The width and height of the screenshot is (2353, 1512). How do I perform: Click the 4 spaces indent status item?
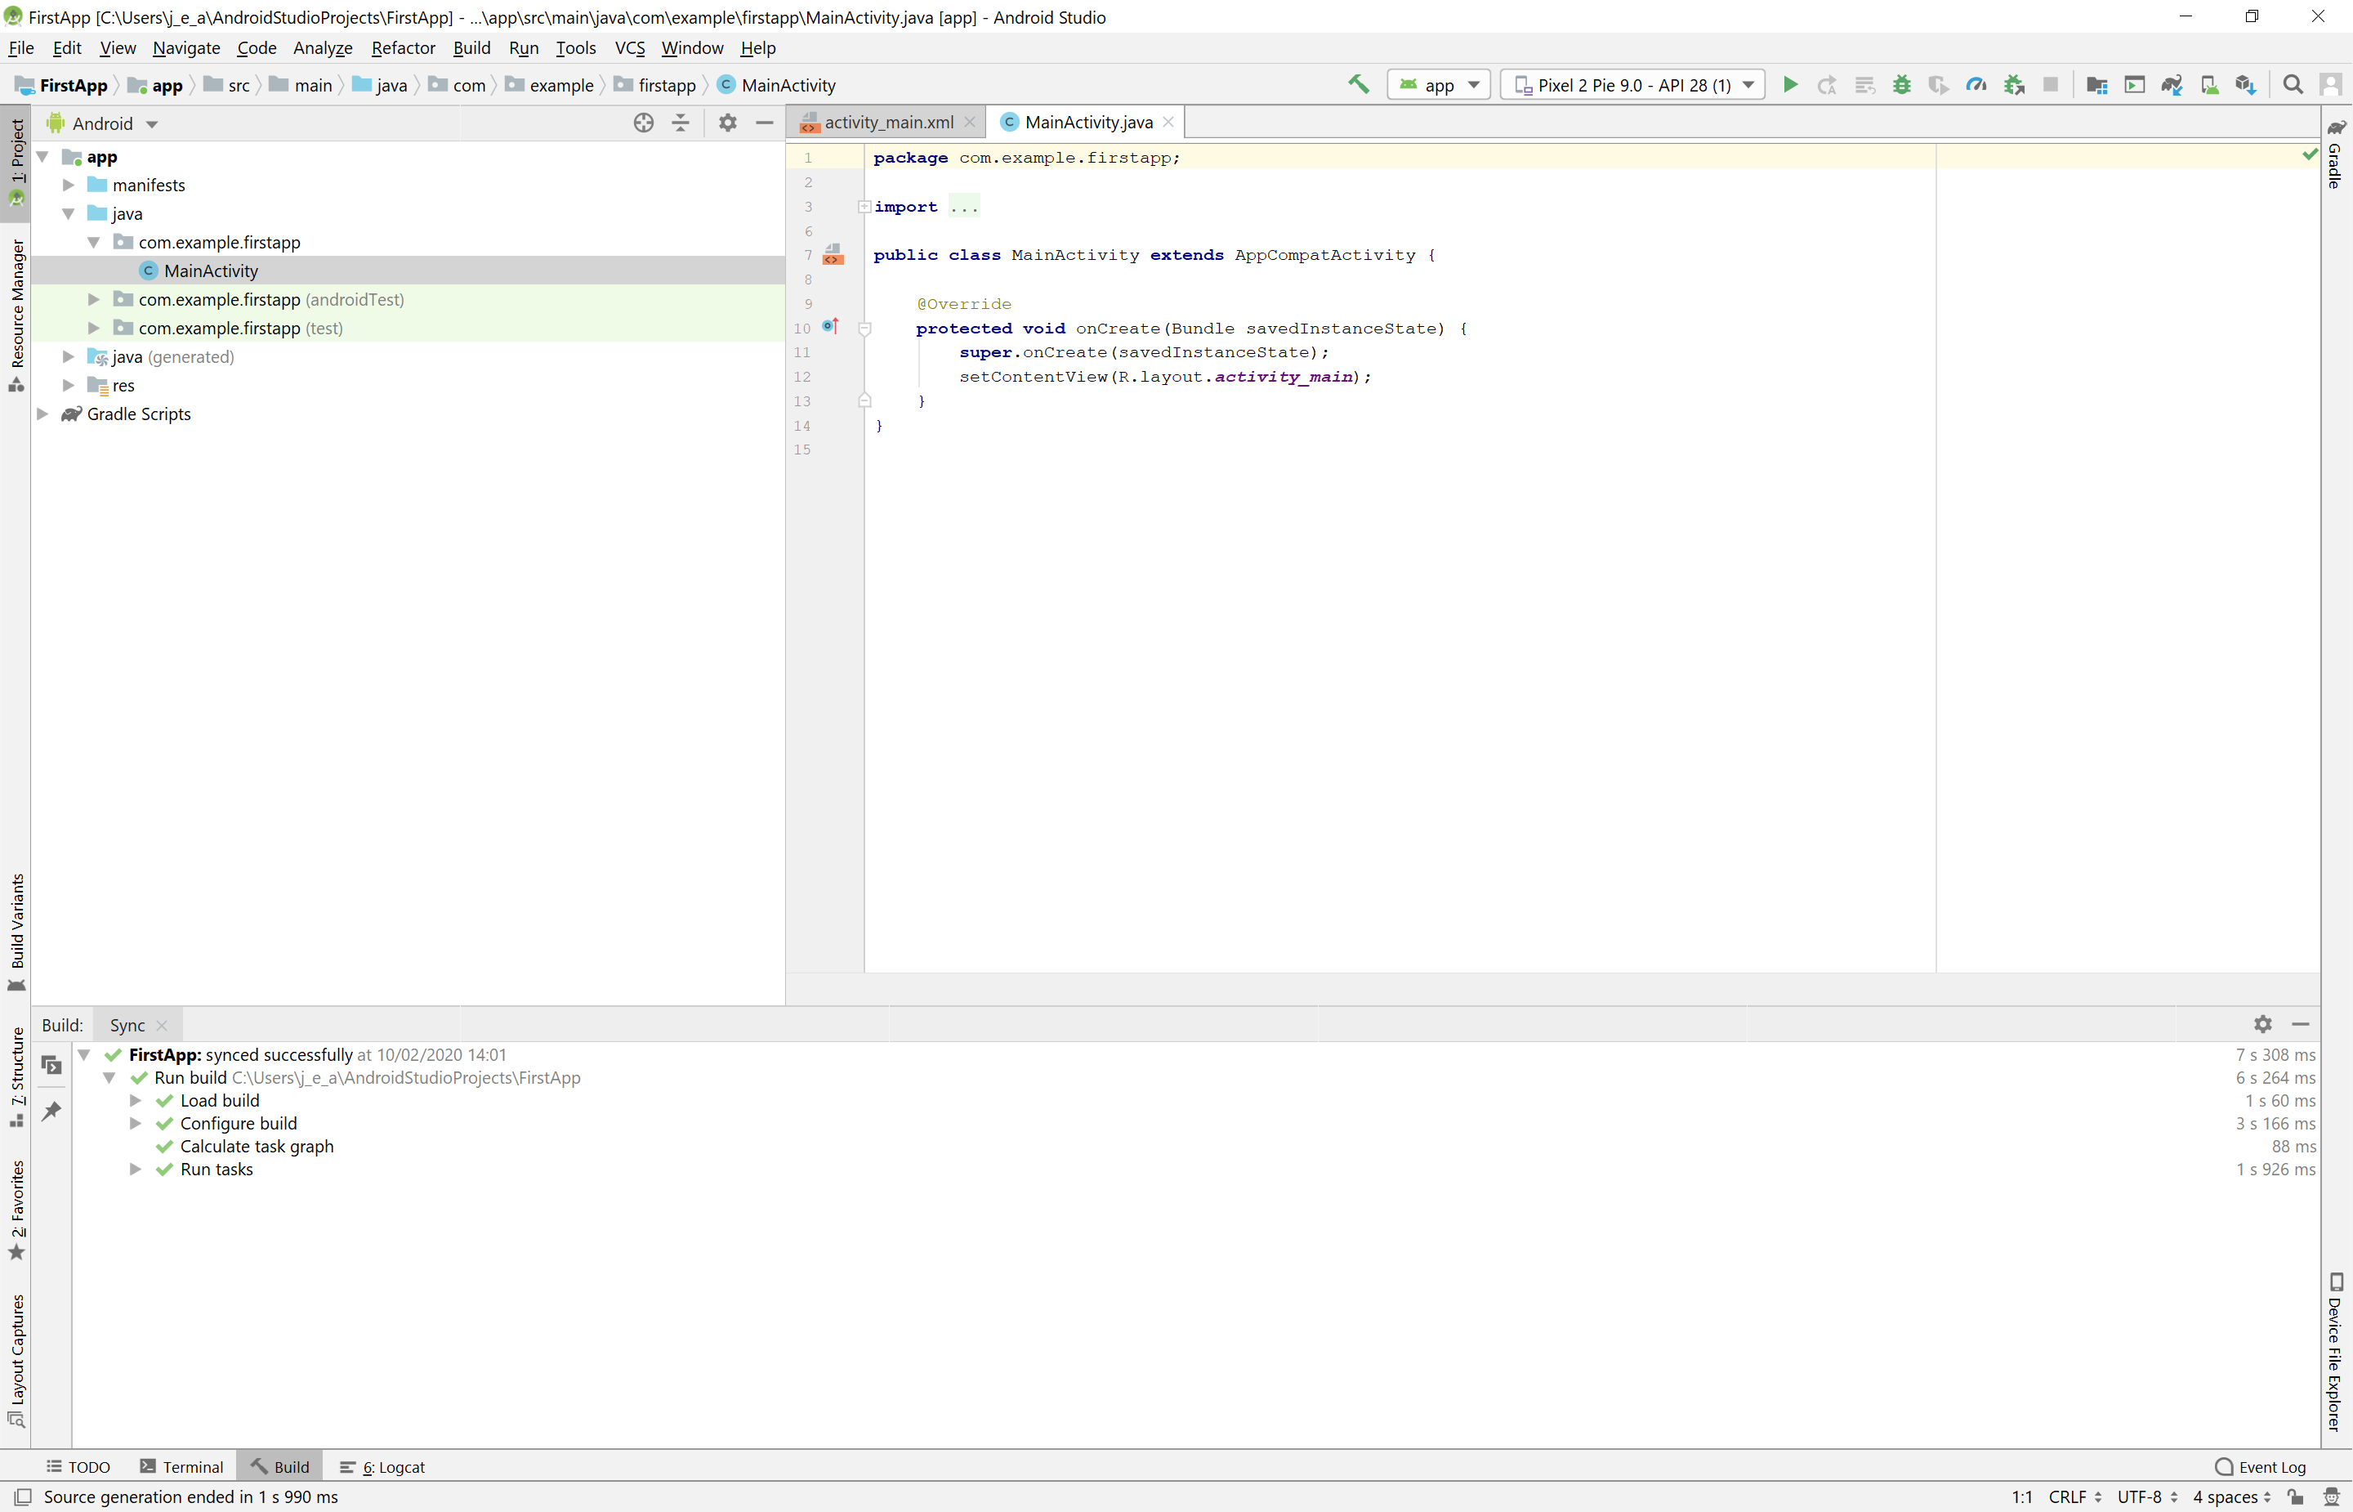[x=2231, y=1496]
